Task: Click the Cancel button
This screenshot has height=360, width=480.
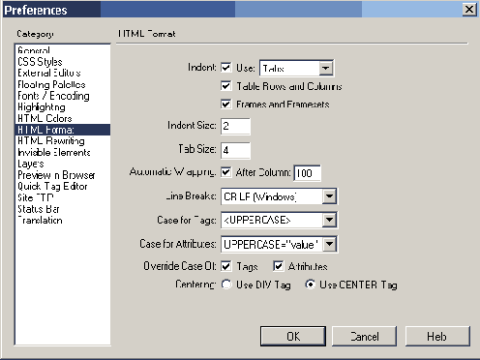Action: [x=365, y=337]
